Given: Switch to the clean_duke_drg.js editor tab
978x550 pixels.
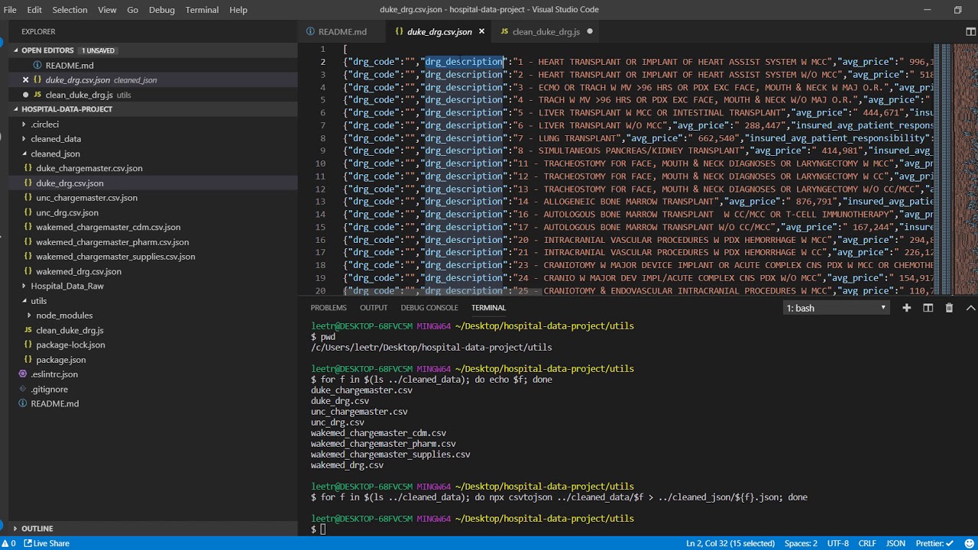Looking at the screenshot, I should [x=546, y=31].
